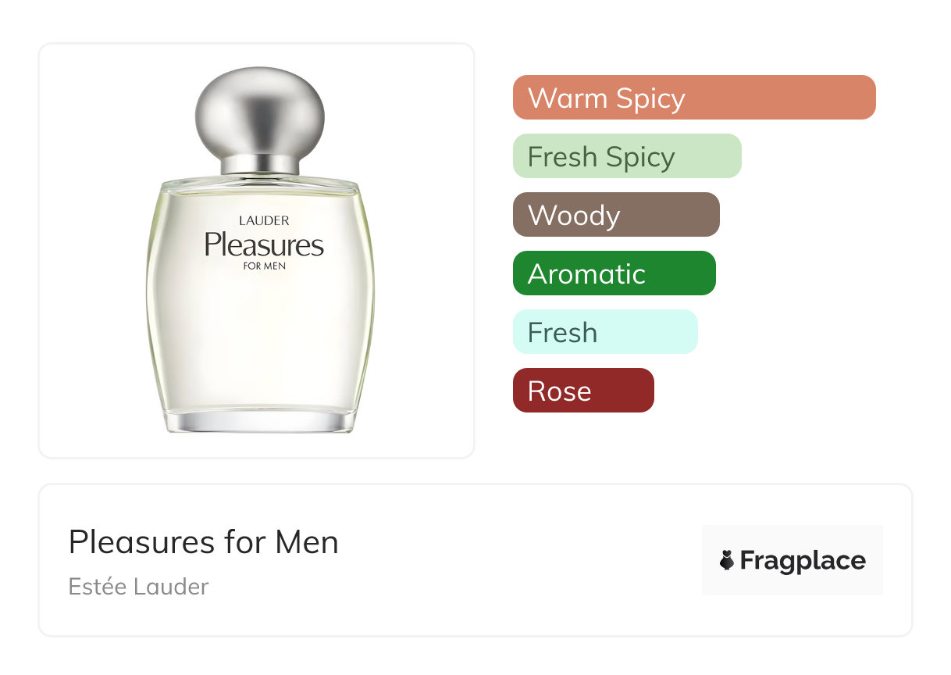The height and width of the screenshot is (675, 951).
Task: Click the LAUDER text on the bottle
Action: pos(264,221)
